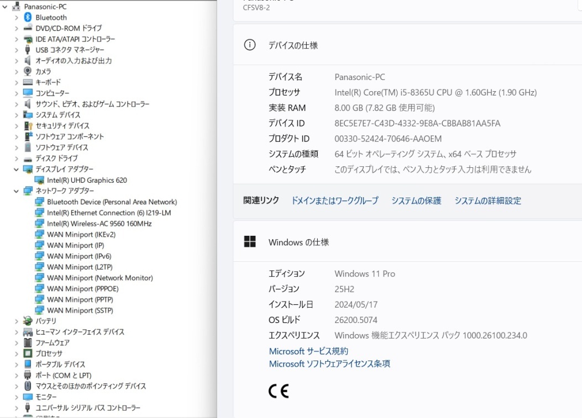
Task: Collapse the ネットワーク アダプター node
Action: 16,191
